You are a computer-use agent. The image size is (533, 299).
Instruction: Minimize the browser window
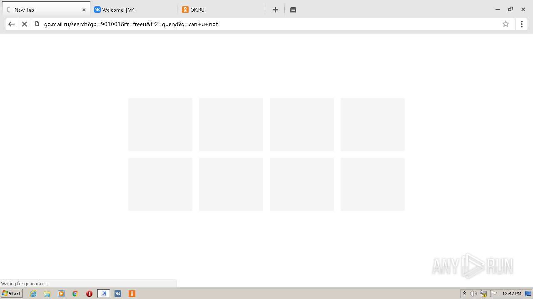coord(497,9)
